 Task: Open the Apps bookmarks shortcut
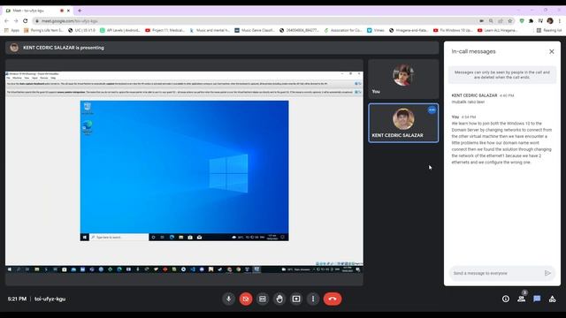tap(12, 30)
